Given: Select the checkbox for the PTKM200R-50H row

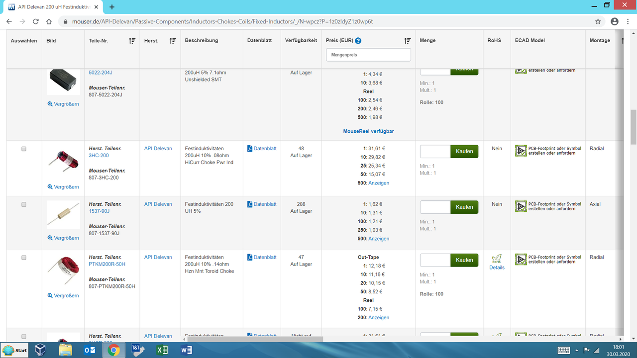Looking at the screenshot, I should [23, 258].
